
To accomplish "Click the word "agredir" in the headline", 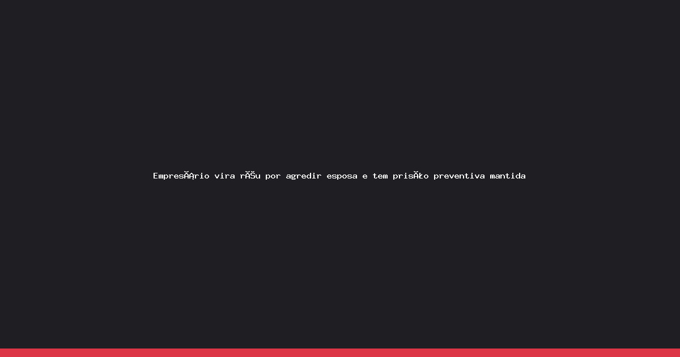I will (x=304, y=176).
